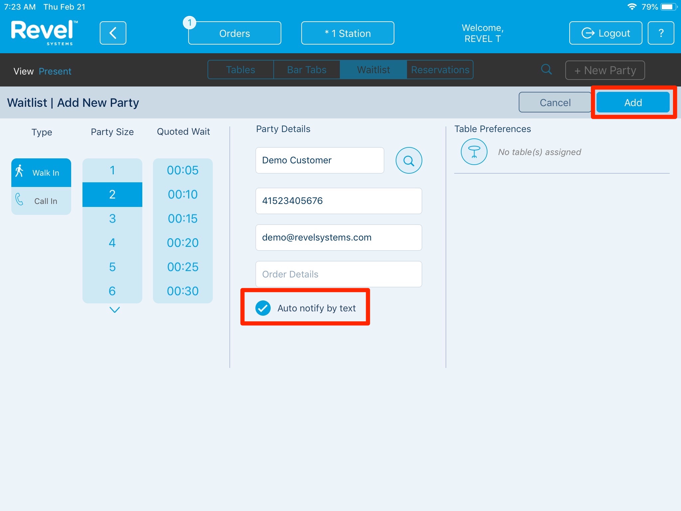Switch to the Reservations tab

[440, 70]
